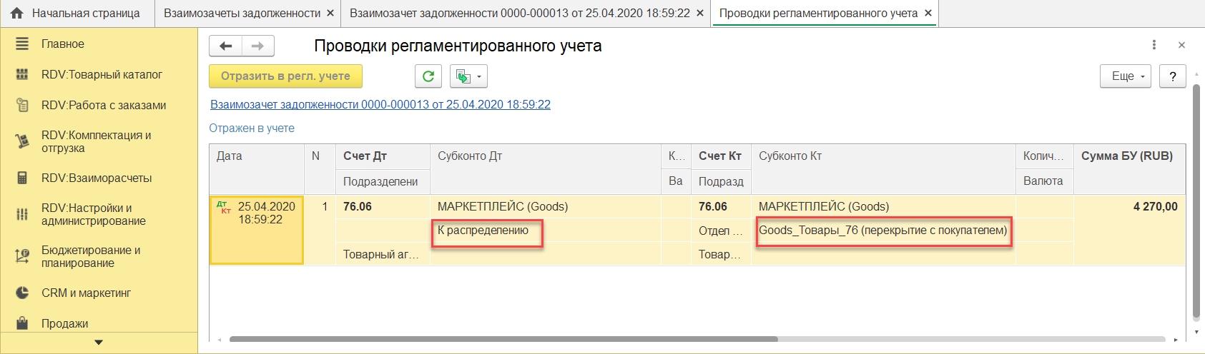Go forward with the right arrow button
Image resolution: width=1205 pixels, height=354 pixels.
coord(258,46)
